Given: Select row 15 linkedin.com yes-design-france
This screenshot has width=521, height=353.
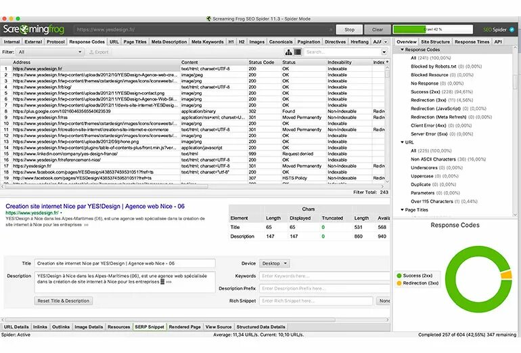Looking at the screenshot, I should tap(193, 154).
